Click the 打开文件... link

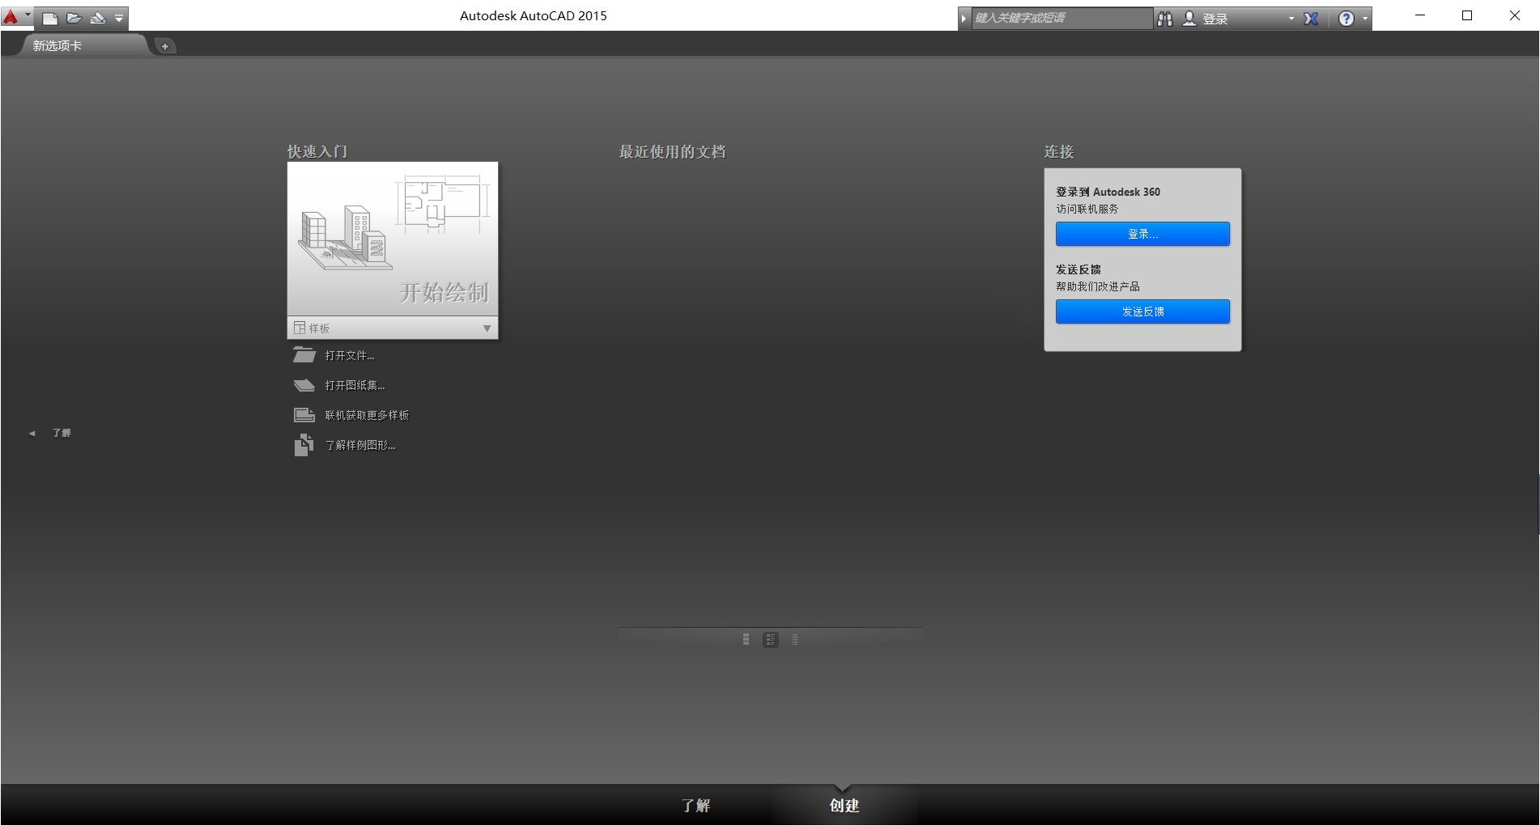coord(350,356)
